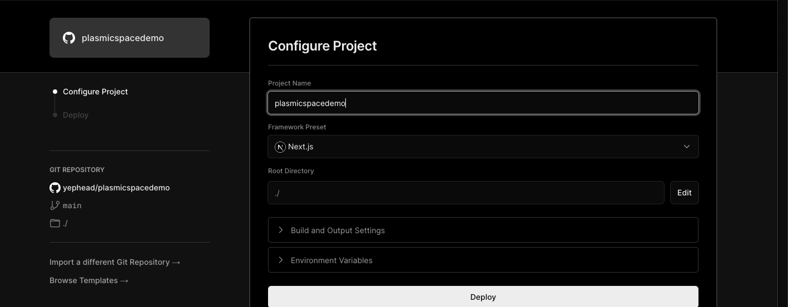Click the GitHub icon in plasmicspacedemo card
This screenshot has width=788, height=307.
[69, 38]
